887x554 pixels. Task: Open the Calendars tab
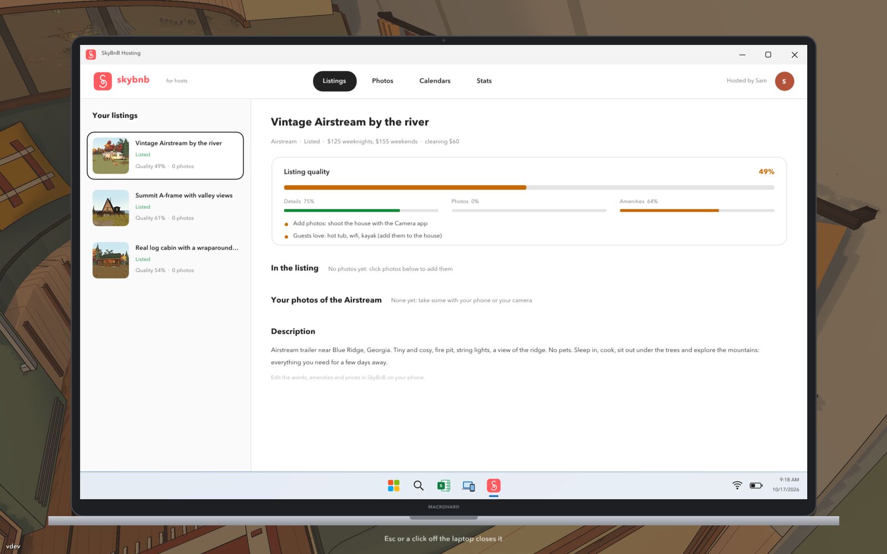coord(435,81)
